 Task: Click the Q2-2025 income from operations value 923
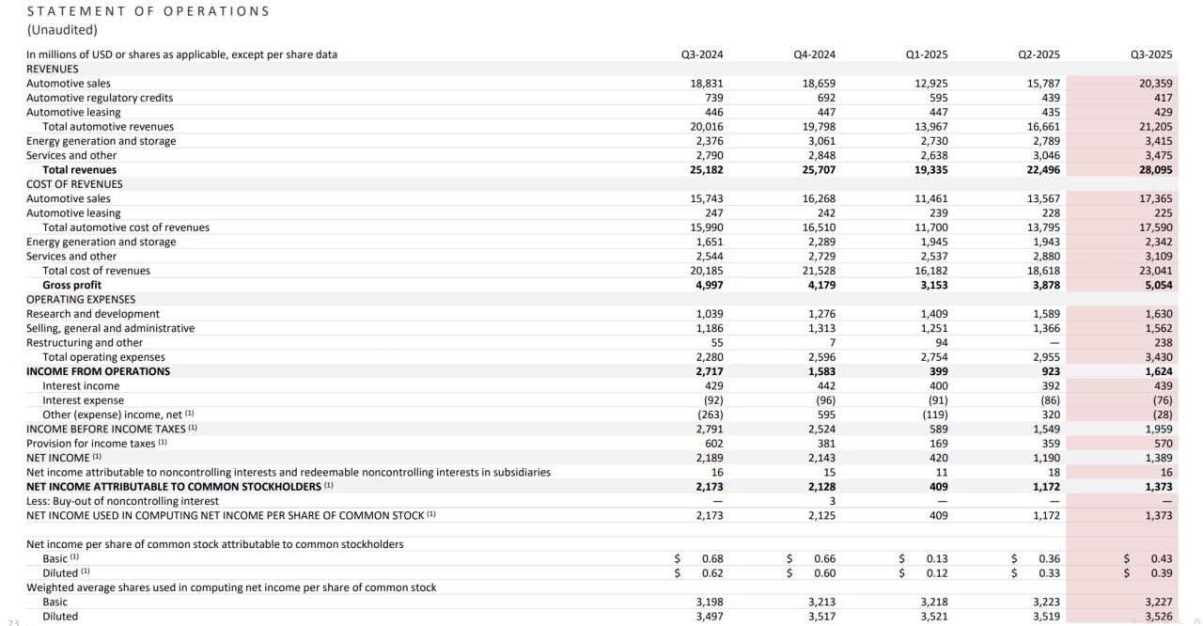(1050, 371)
